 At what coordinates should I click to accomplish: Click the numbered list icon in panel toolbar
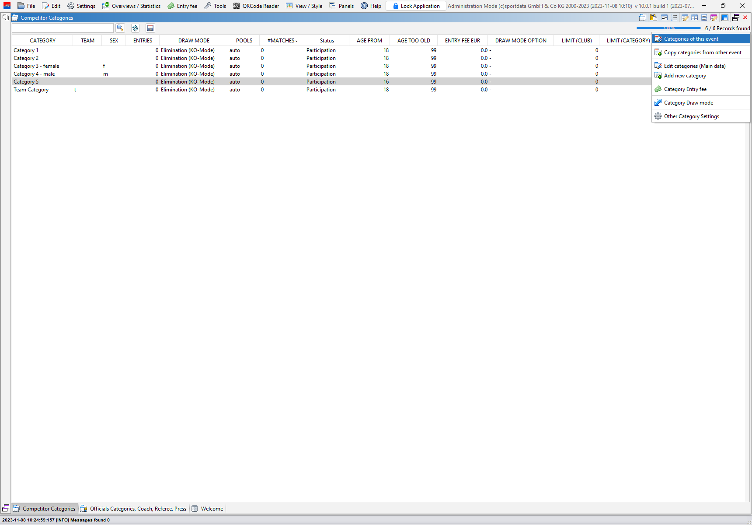(x=674, y=17)
